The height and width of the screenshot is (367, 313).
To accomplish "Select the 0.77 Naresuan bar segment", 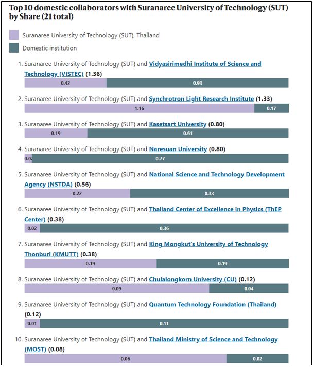I will click(160, 158).
